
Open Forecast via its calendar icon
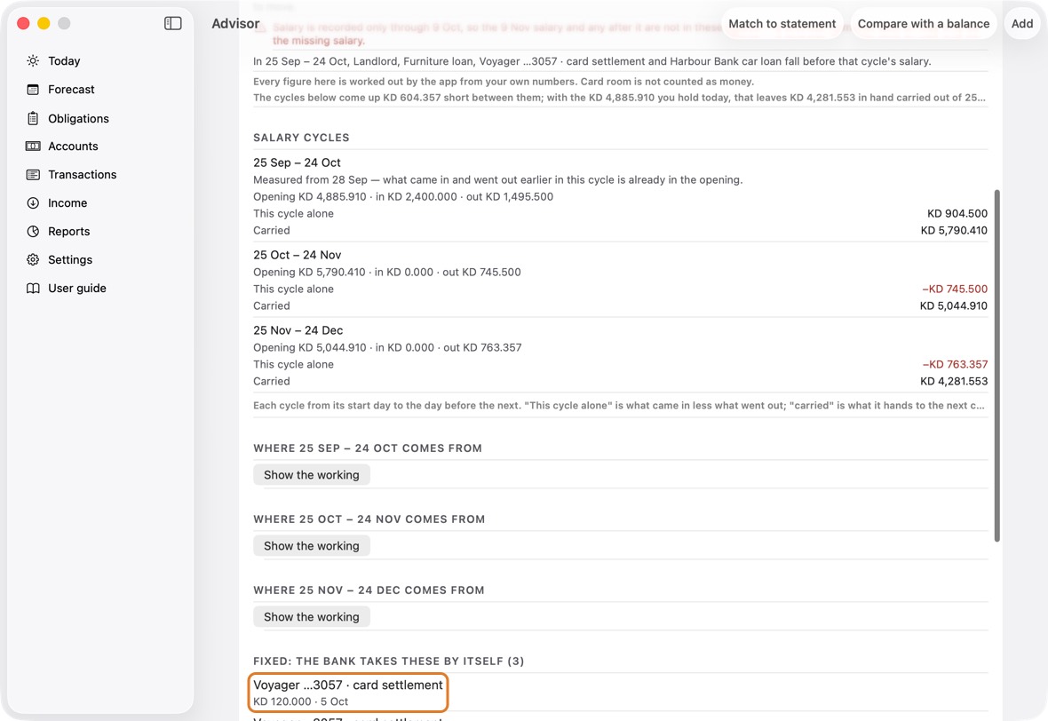pyautogui.click(x=33, y=90)
